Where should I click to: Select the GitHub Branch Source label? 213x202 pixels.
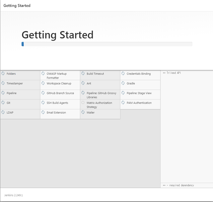[x=60, y=93]
